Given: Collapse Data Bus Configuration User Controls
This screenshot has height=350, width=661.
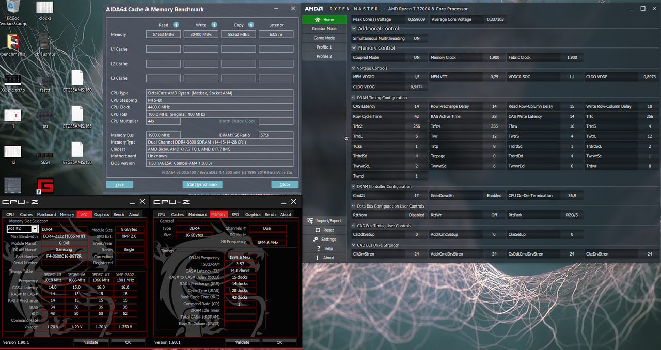Looking at the screenshot, I should [354, 206].
